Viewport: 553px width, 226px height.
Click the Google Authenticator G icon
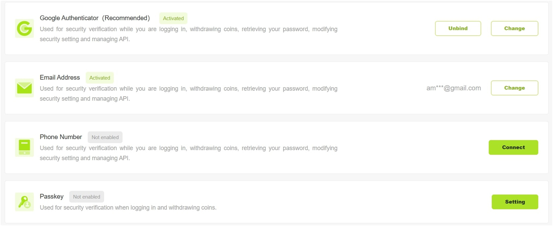[x=24, y=28]
